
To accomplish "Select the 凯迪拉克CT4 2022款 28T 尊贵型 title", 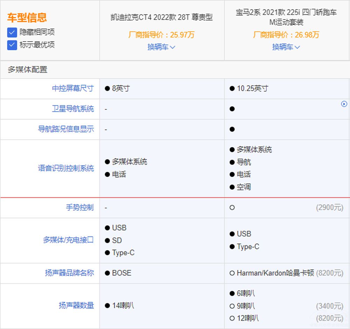I will tap(161, 17).
